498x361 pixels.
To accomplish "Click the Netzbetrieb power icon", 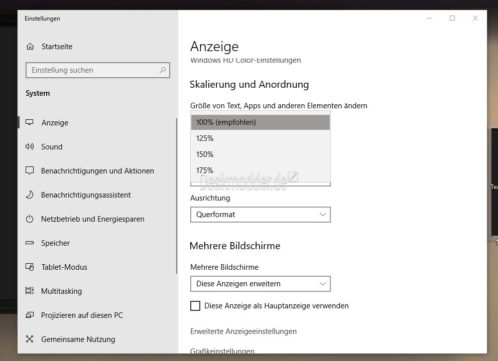I will (30, 219).
